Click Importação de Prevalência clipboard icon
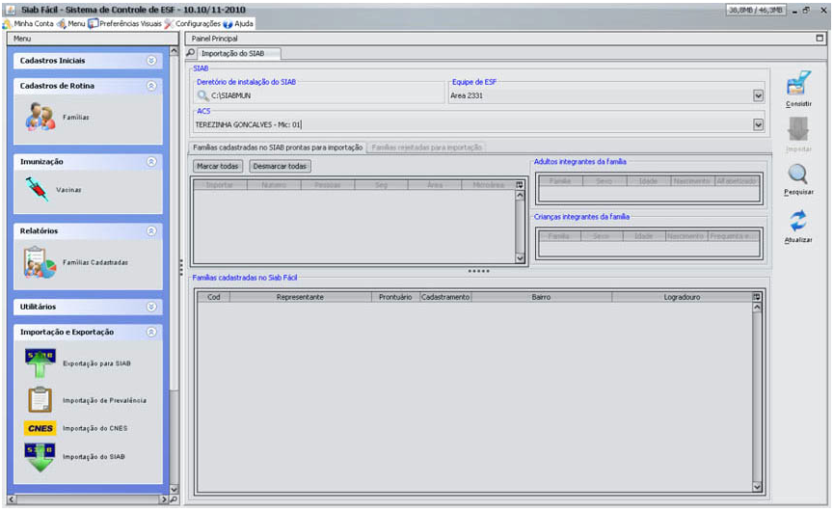The width and height of the screenshot is (833, 511). [40, 399]
